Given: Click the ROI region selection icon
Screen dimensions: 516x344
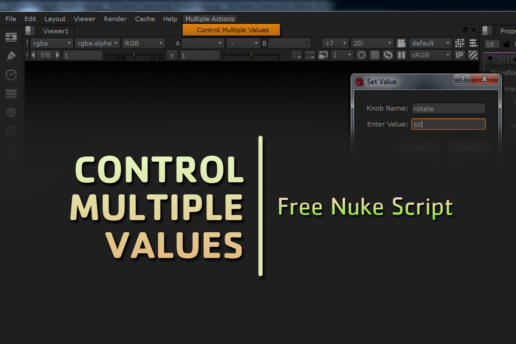Looking at the screenshot, I should click(296, 55).
